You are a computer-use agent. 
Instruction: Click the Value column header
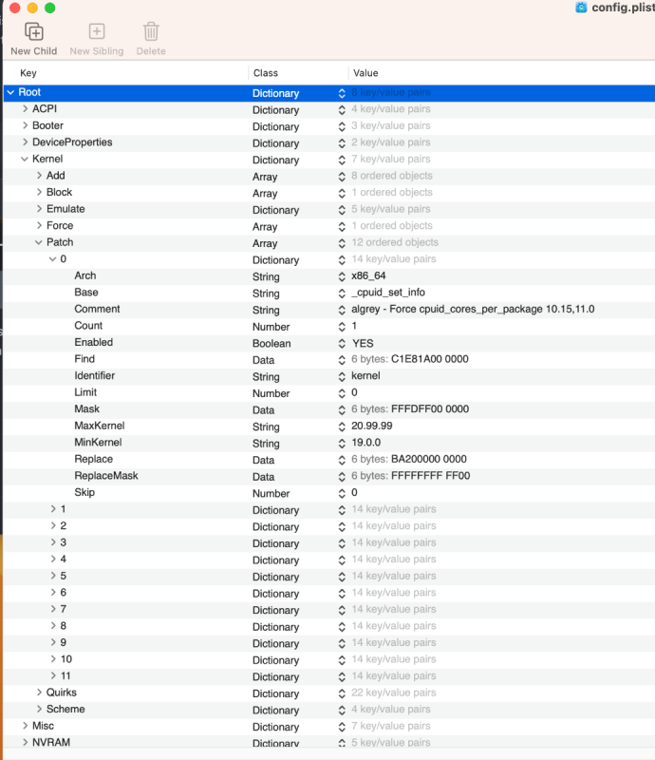click(365, 73)
